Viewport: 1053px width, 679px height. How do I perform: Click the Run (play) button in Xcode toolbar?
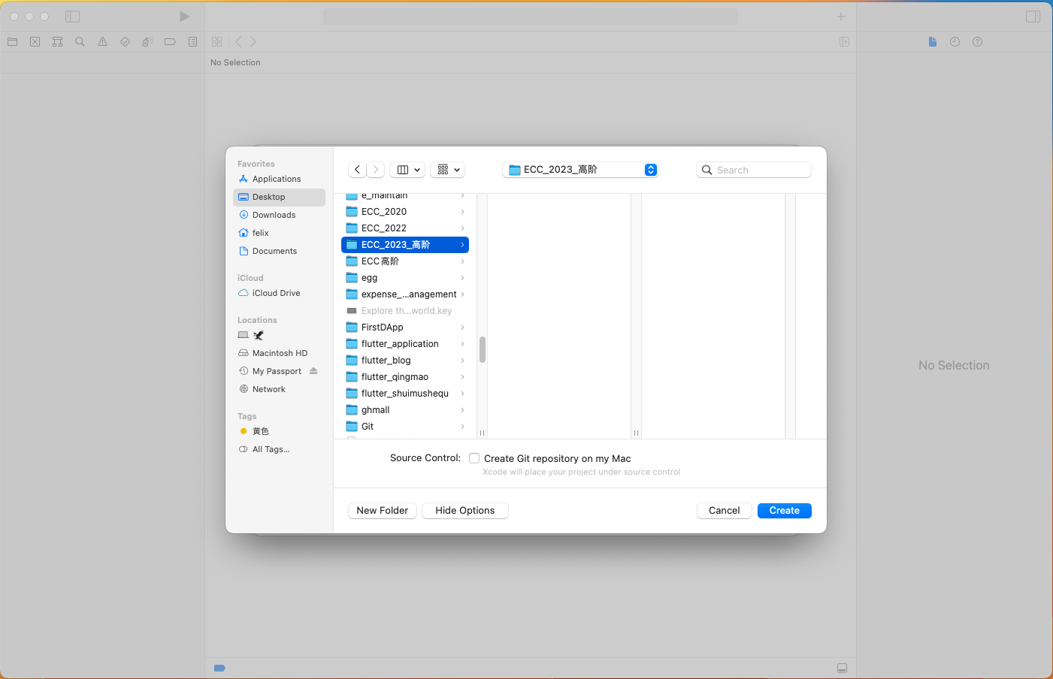click(184, 17)
